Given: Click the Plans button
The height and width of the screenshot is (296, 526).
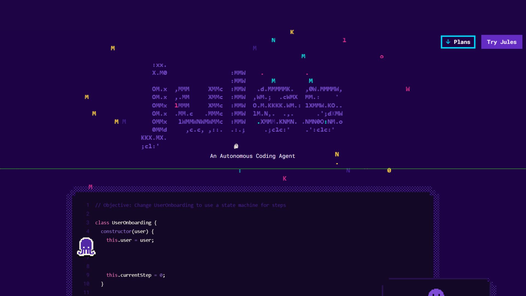Looking at the screenshot, I should pyautogui.click(x=458, y=42).
